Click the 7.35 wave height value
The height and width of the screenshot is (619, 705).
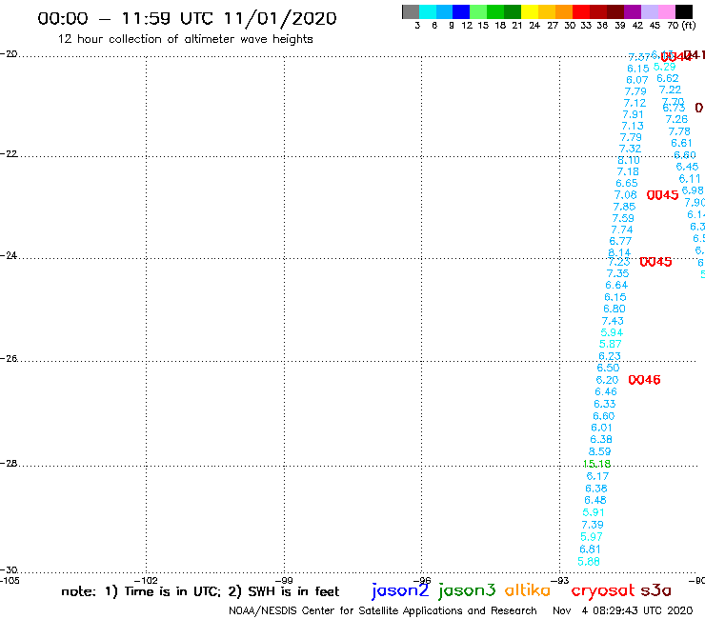pos(617,273)
